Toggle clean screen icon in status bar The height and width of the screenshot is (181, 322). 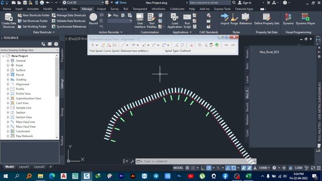[313, 168]
